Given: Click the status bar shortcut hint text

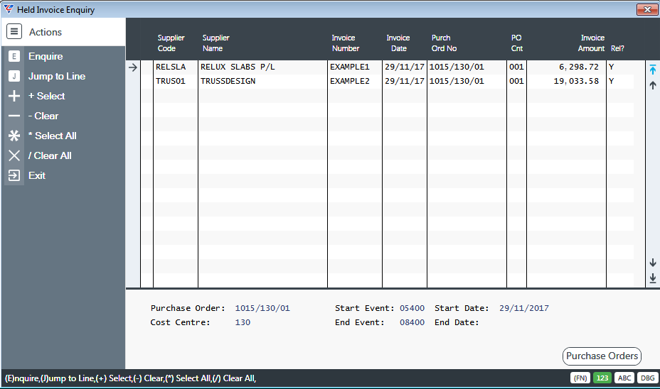Looking at the screenshot, I should (130, 378).
